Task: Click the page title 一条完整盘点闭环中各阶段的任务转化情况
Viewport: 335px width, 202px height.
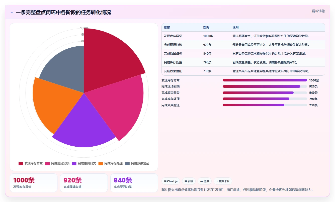Action: tap(63, 13)
